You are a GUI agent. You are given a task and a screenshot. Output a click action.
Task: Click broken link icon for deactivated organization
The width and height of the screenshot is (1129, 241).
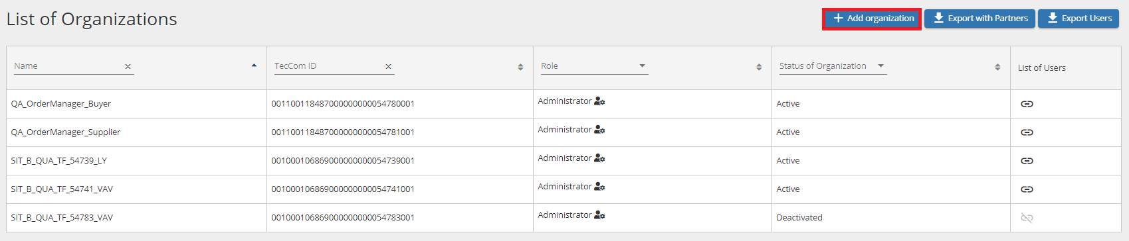pos(1027,218)
